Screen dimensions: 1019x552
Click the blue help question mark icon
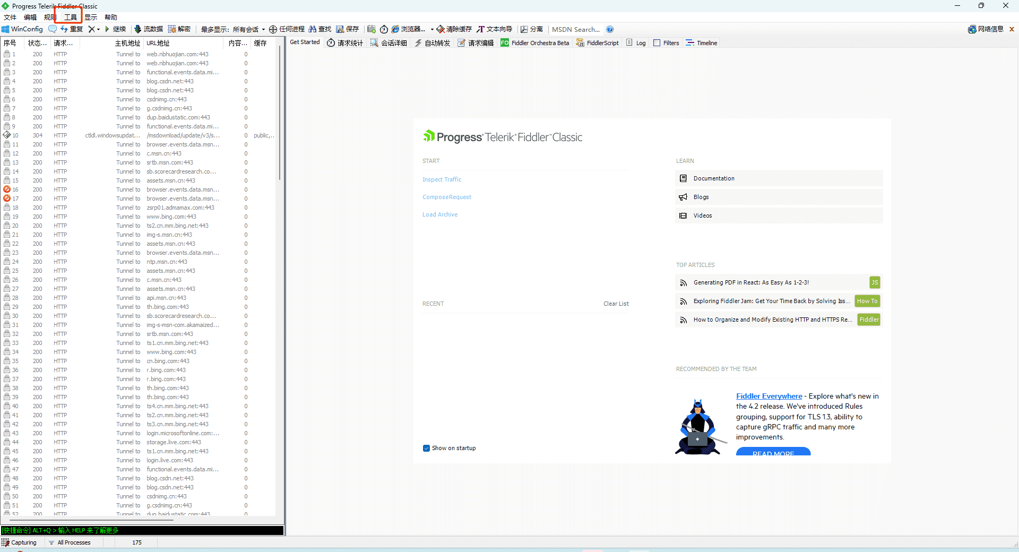[610, 29]
